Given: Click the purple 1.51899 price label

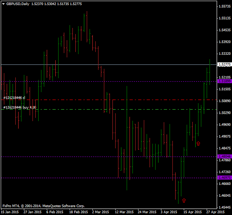Looking at the screenshot, I should [225, 81].
